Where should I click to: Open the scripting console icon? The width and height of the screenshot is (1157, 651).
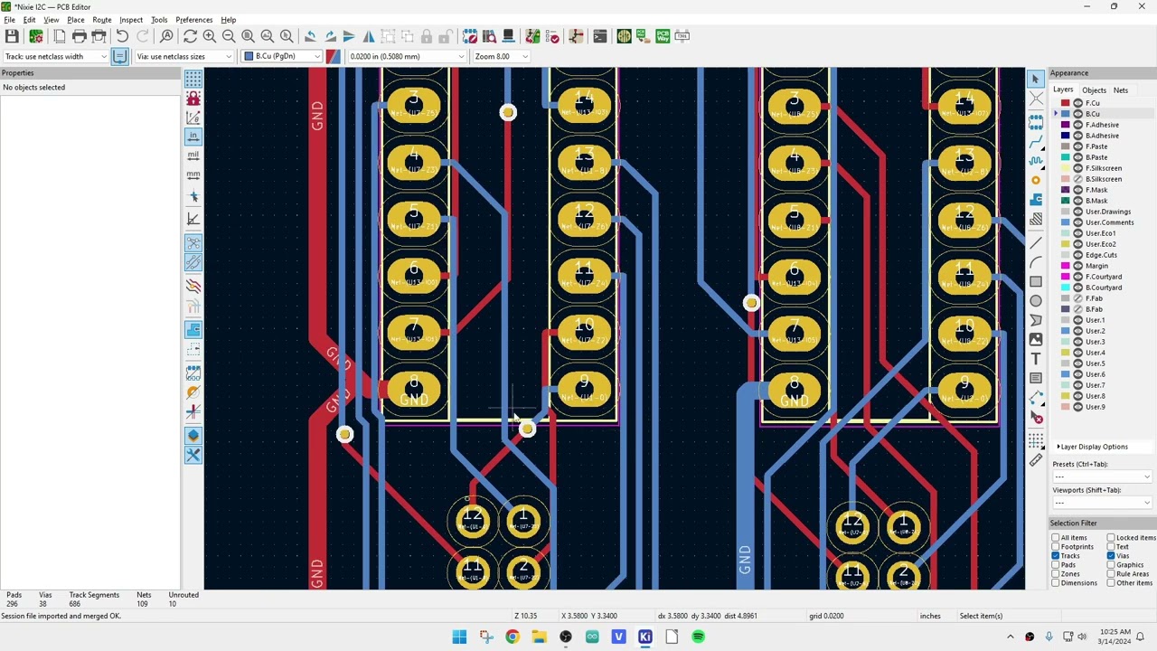tap(600, 36)
